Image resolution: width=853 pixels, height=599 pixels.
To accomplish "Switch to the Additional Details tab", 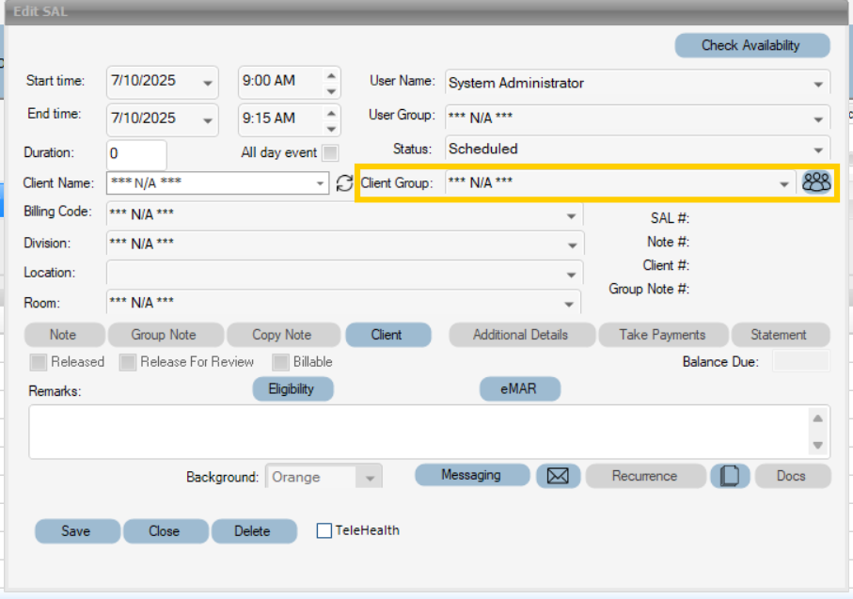I will coord(521,334).
